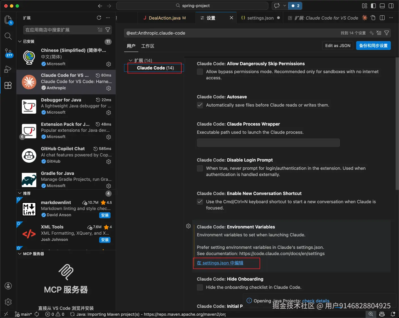
Task: Open the extensions panel more actions menu
Action: pyautogui.click(x=108, y=18)
